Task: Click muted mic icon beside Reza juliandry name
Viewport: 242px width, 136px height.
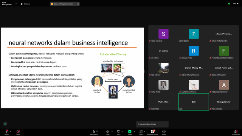Action: [210, 109]
